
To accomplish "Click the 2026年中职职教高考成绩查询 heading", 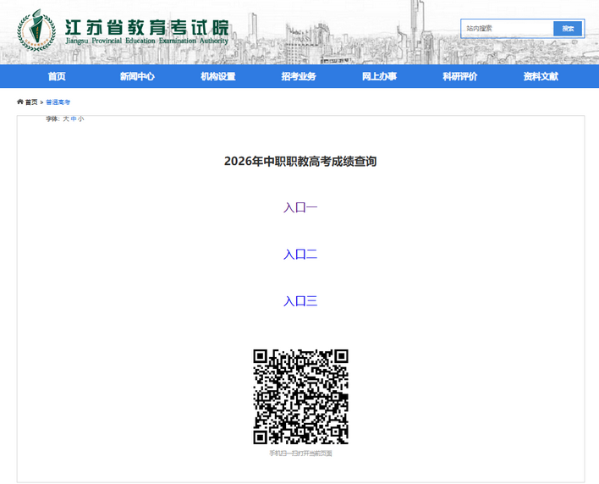I will point(300,162).
